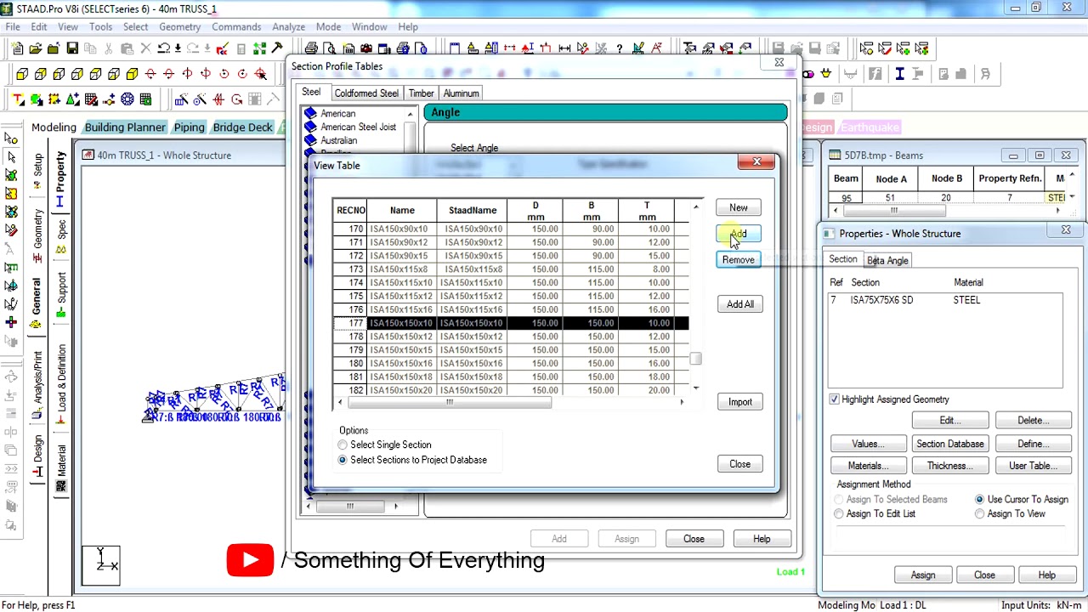Image resolution: width=1088 pixels, height=612 pixels.
Task: Choose Assign To View option
Action: (x=980, y=514)
